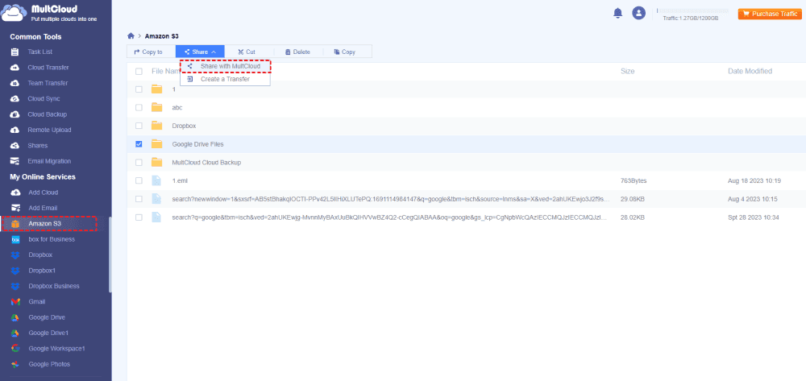Click the Spt 28 2023 10:34 date
This screenshot has height=381, width=806.
click(753, 217)
